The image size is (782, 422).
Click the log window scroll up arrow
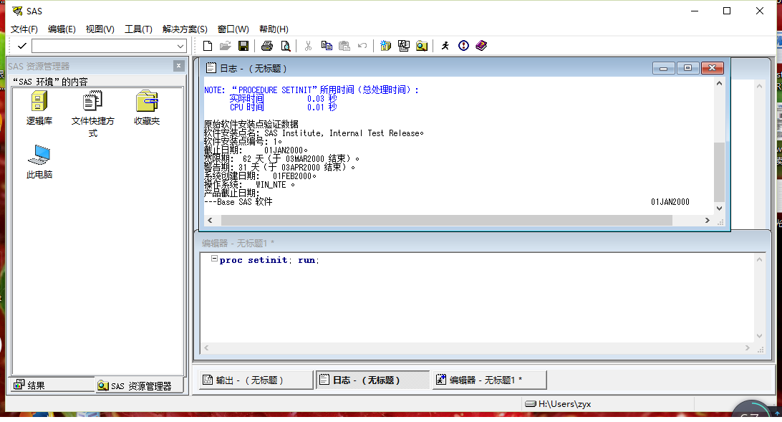click(x=719, y=83)
